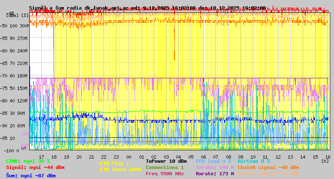Click the chart title text at top

coord(147,8)
